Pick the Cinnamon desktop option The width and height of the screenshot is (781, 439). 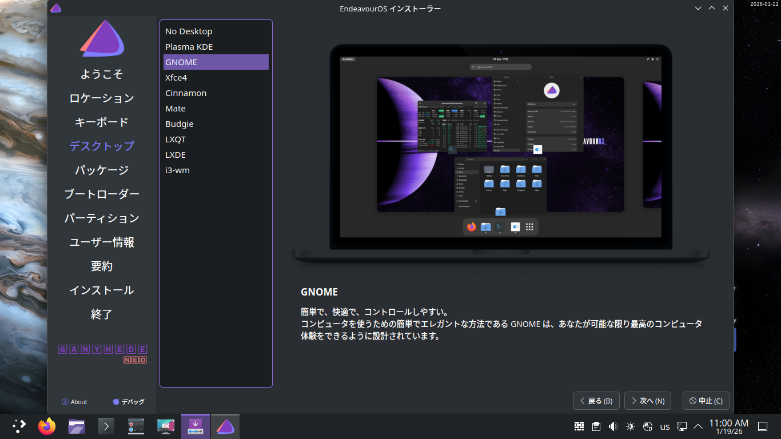[186, 93]
